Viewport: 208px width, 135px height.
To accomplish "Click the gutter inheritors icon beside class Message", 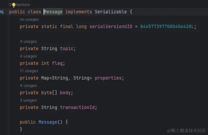I will point(2,12).
